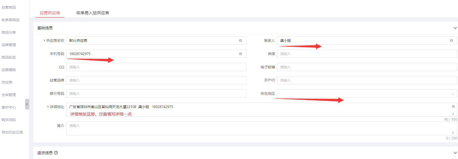Focus the 电子邮箱 input field
Image resolution: width=458 pixels, height=159 pixels.
tap(367, 67)
